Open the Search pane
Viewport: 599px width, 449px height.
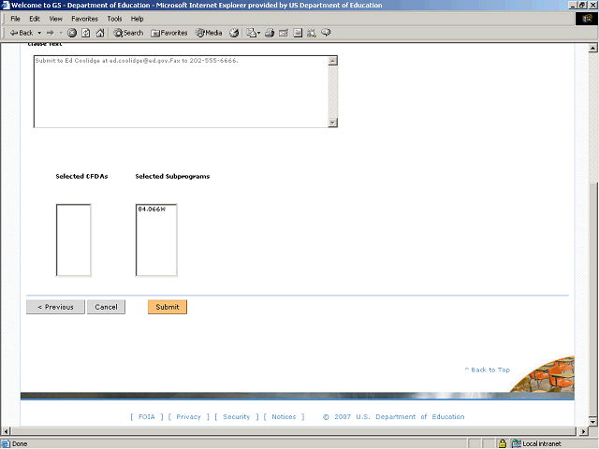[x=128, y=33]
